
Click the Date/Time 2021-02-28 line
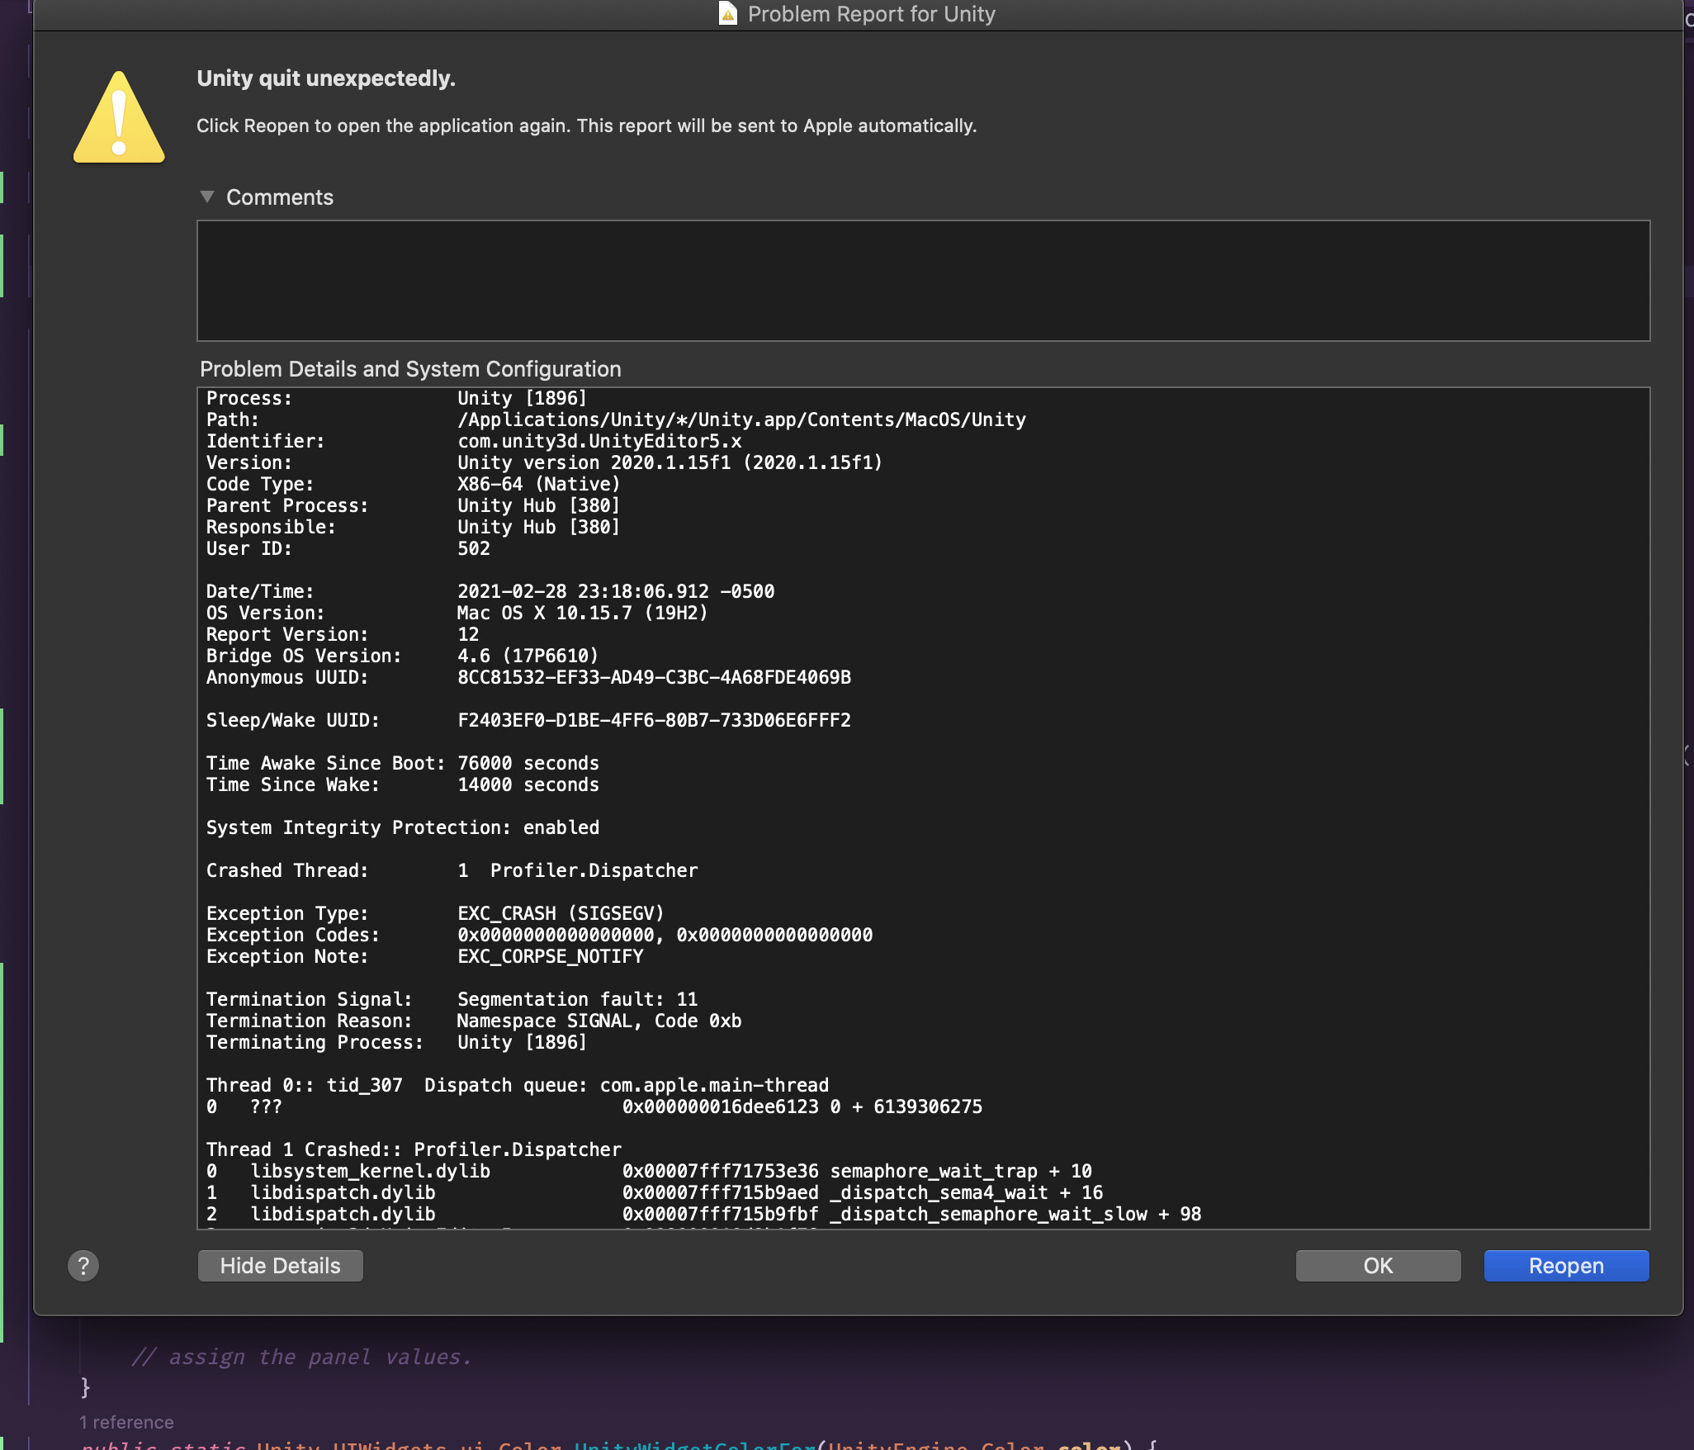point(490,591)
